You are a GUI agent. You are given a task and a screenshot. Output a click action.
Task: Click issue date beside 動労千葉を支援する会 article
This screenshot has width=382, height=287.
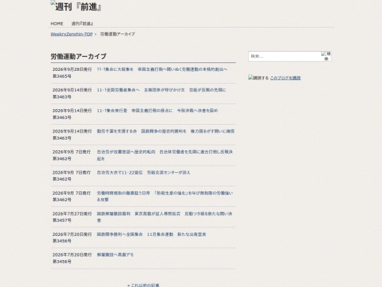(72, 135)
